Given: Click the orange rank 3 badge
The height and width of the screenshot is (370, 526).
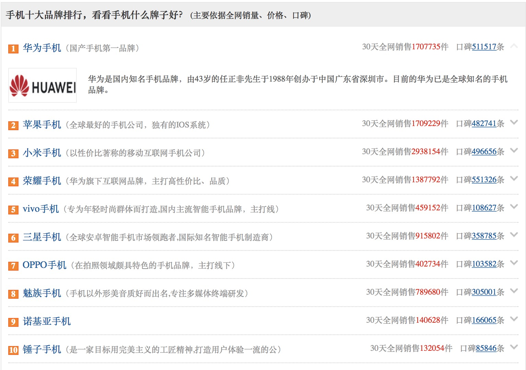Looking at the screenshot, I should pyautogui.click(x=13, y=153).
